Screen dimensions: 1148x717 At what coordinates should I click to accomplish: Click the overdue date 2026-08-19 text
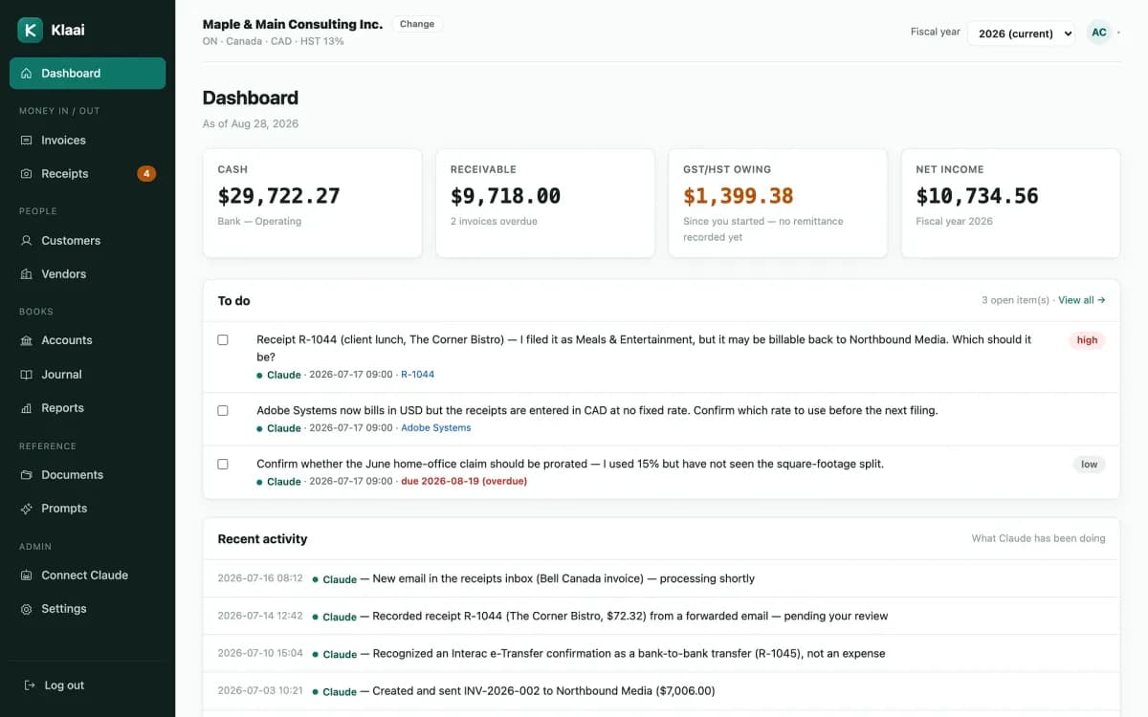pyautogui.click(x=464, y=482)
